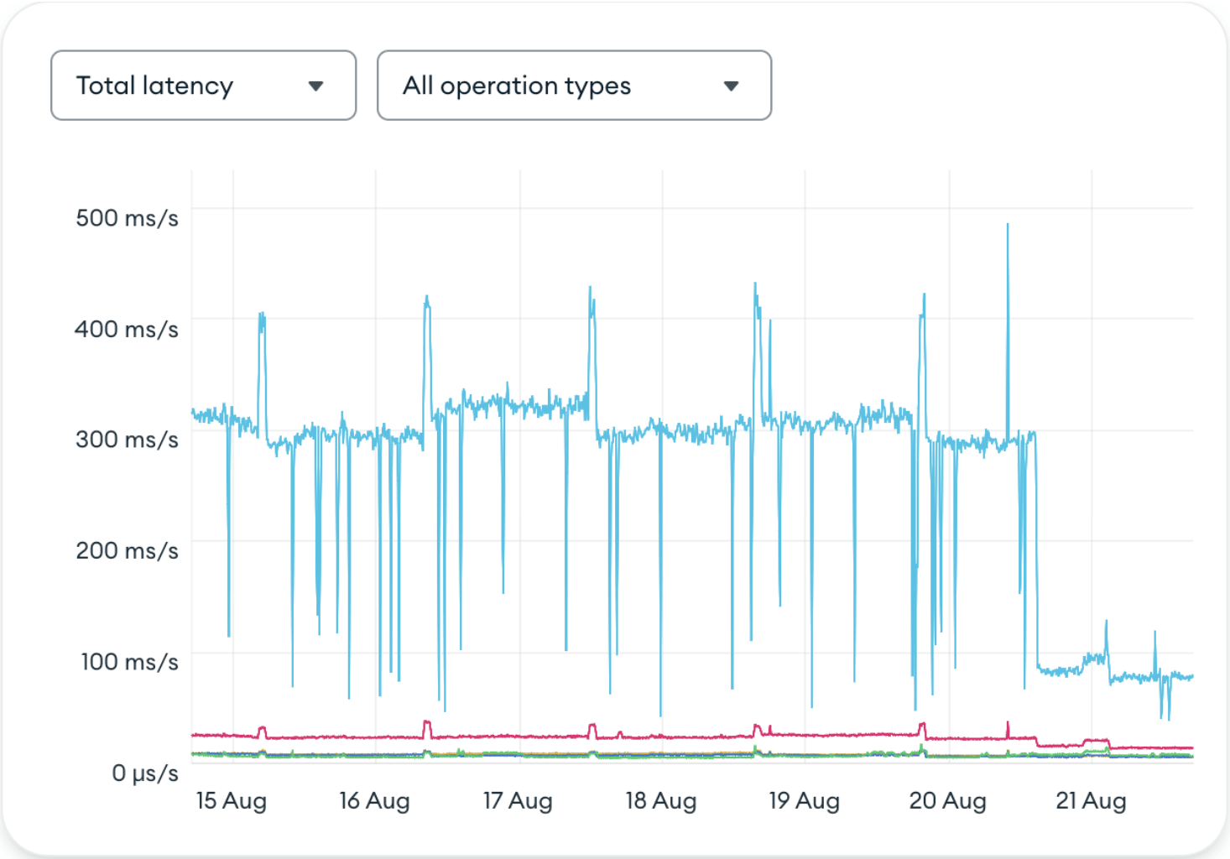Click the 0 µs/s y-axis label
The height and width of the screenshot is (859, 1230).
coord(145,773)
